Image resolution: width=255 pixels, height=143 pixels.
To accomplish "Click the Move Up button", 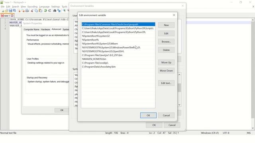I will [x=166, y=62].
